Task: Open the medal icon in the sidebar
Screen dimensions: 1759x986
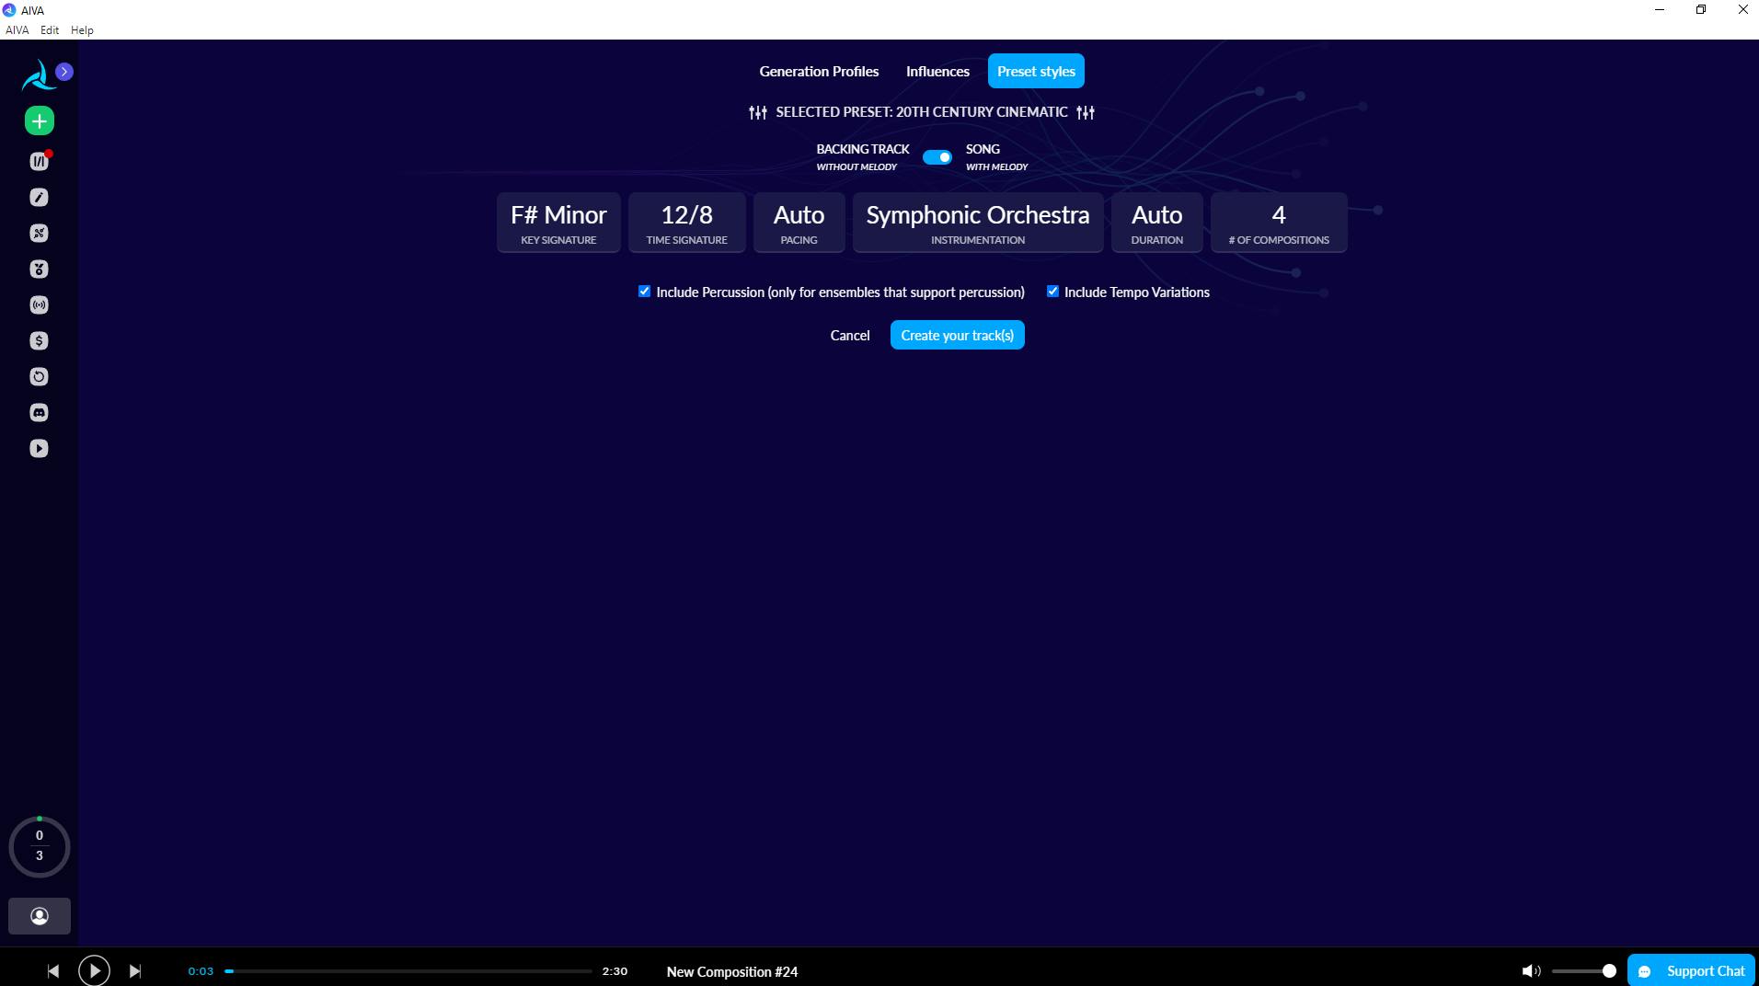Action: [39, 269]
